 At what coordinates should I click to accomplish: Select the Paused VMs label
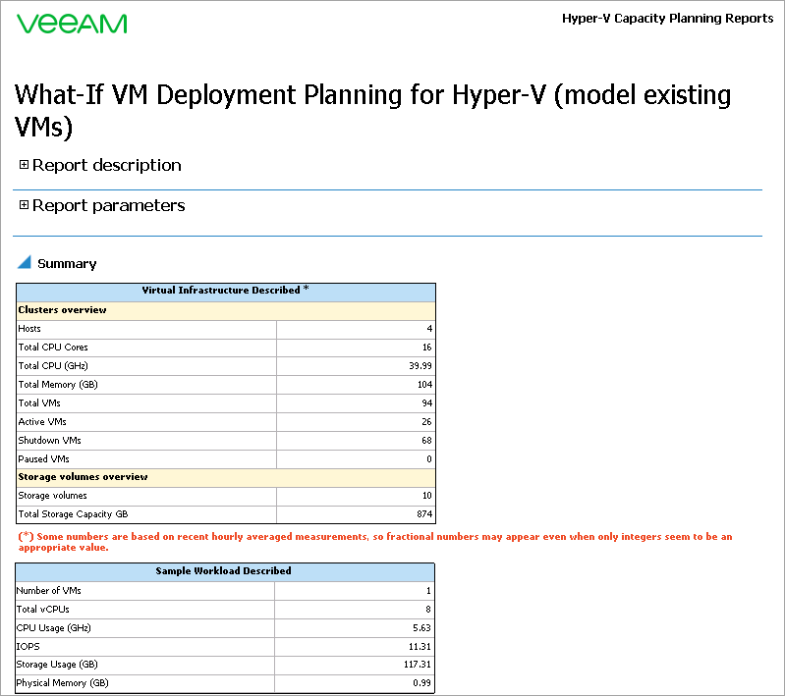click(43, 458)
